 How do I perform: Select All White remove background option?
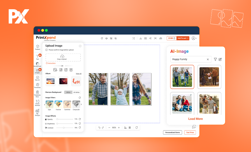[x=76, y=92]
